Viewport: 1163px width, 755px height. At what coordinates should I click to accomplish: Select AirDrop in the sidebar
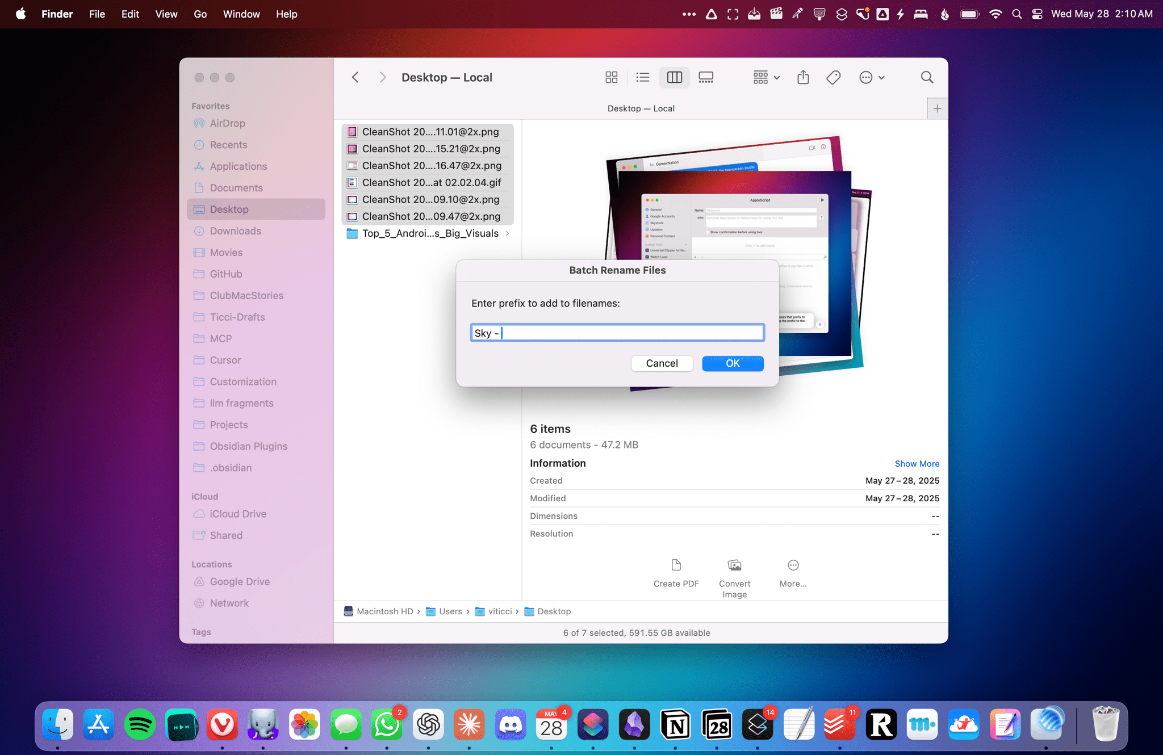(x=256, y=123)
